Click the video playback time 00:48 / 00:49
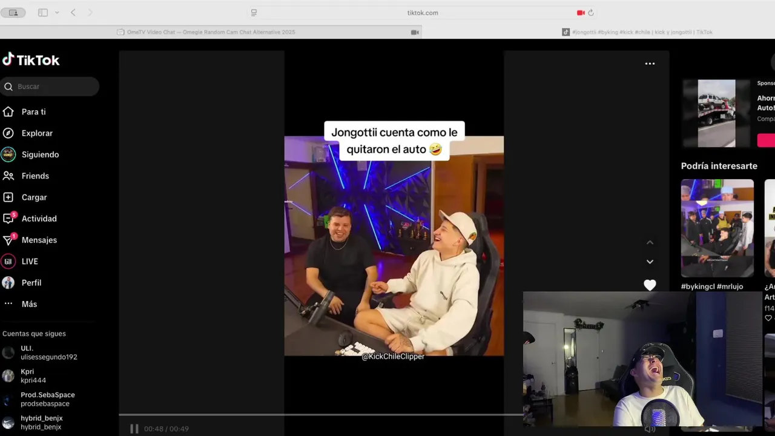 (167, 429)
